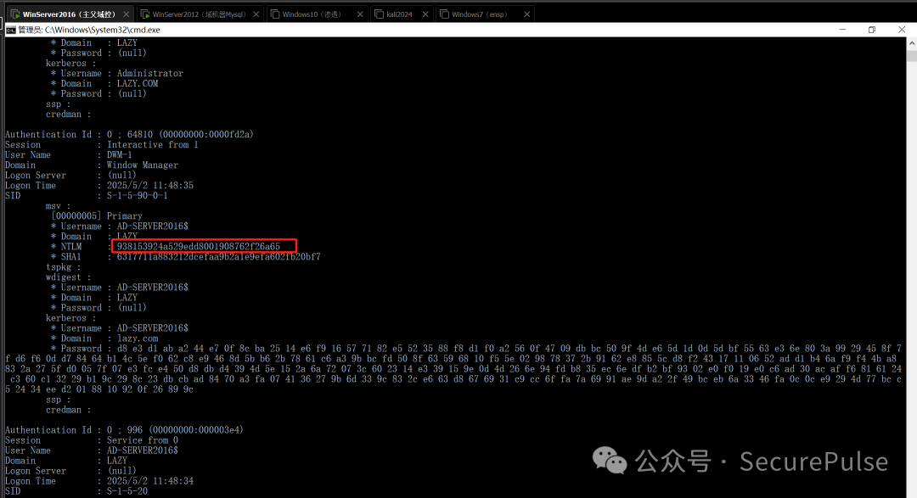Click the wdigest section label
Viewport: 917px width, 498px height.
pos(69,277)
